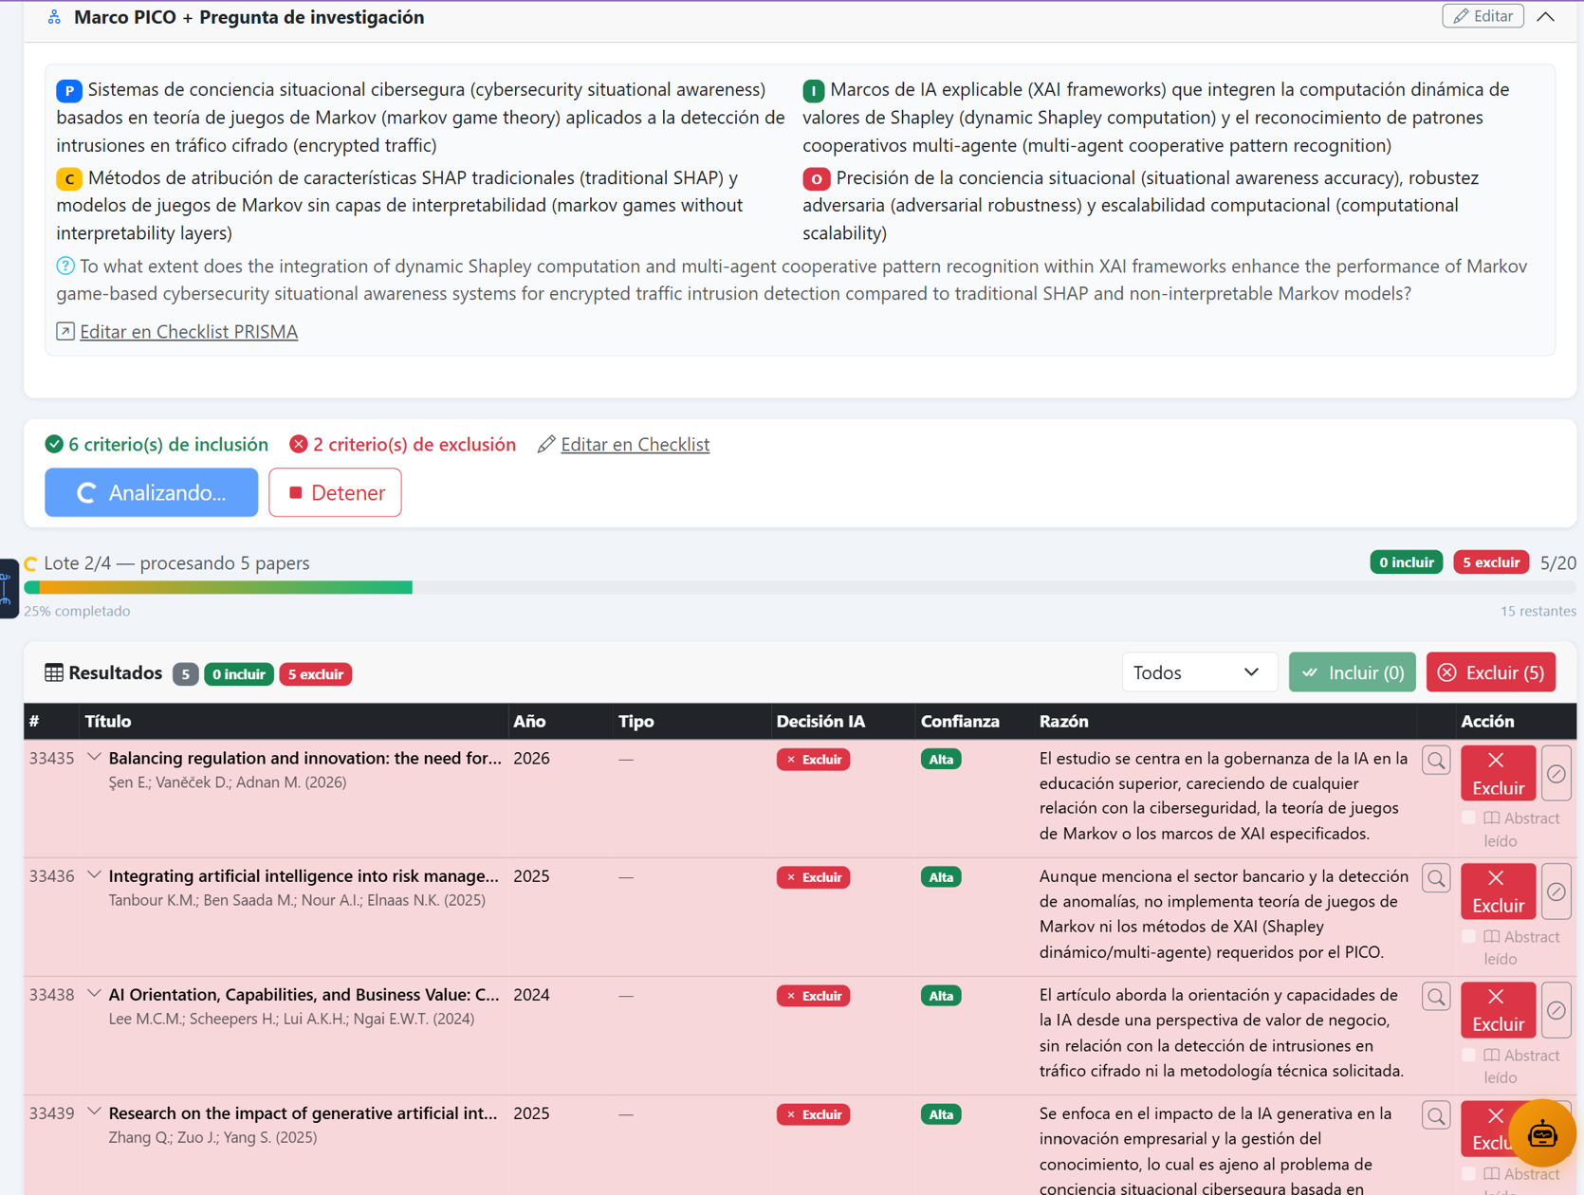Click the batch analysis progress bar

click(800, 588)
